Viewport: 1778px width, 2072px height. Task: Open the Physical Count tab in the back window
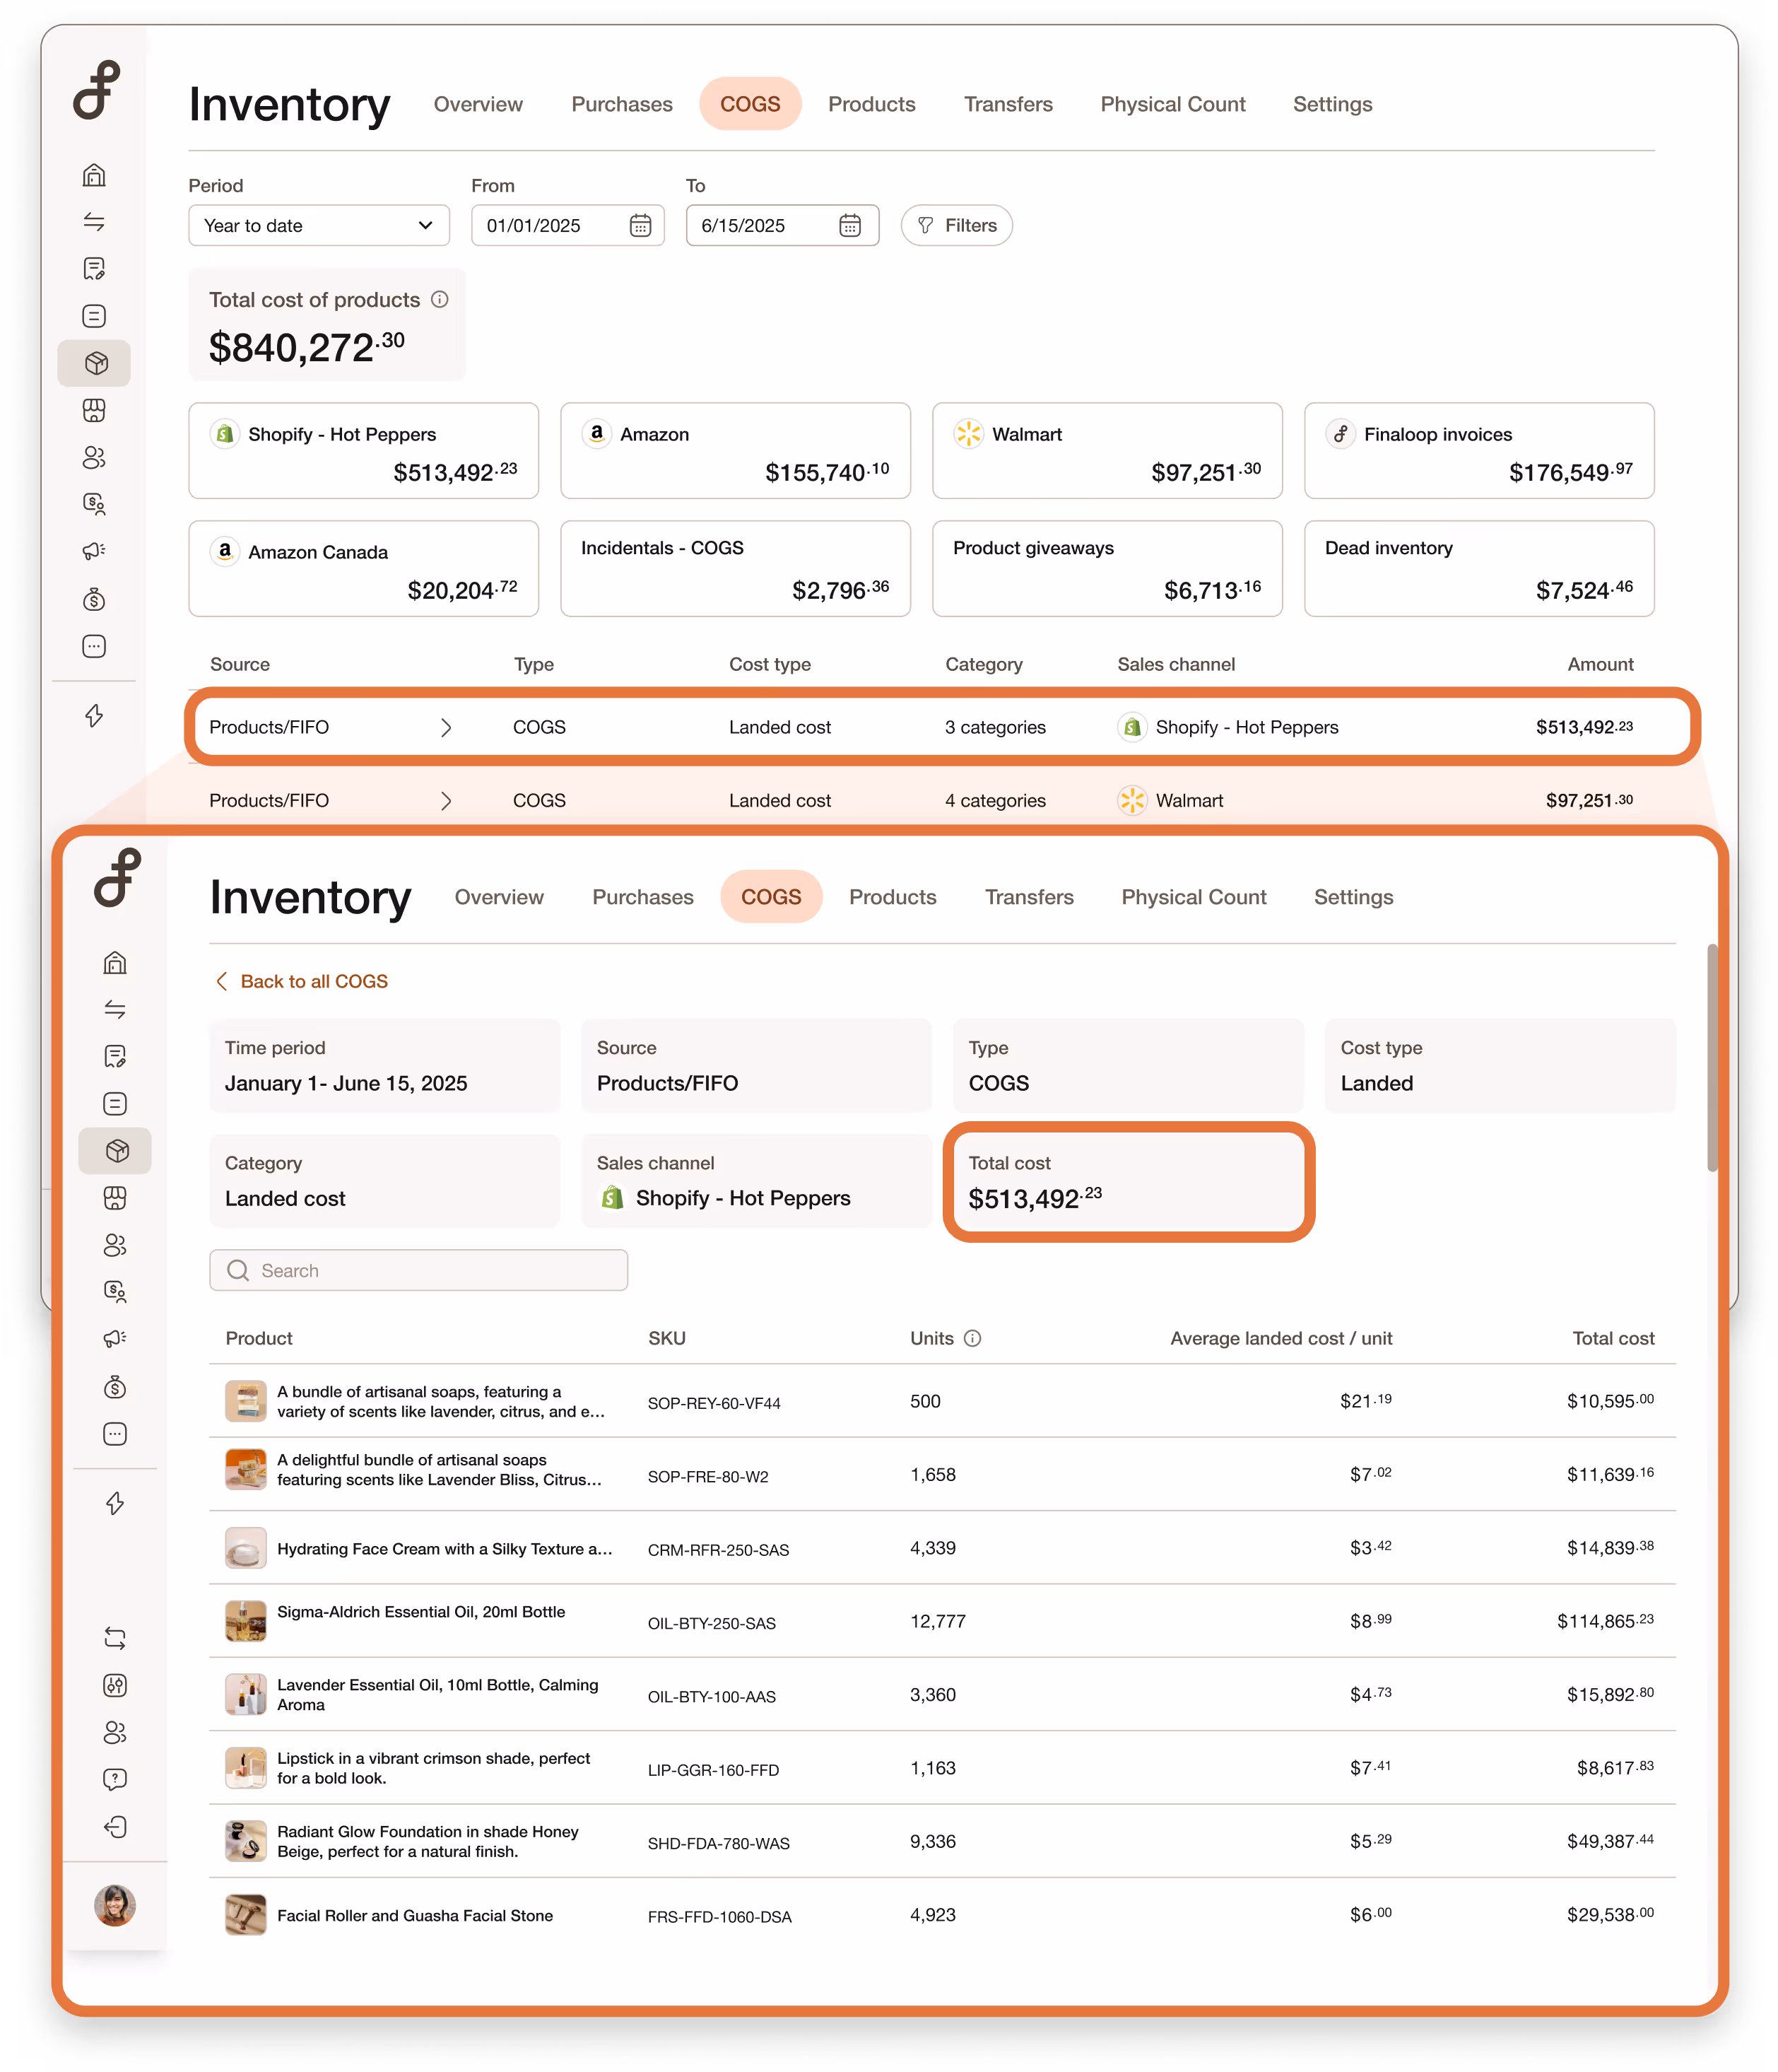[1173, 104]
